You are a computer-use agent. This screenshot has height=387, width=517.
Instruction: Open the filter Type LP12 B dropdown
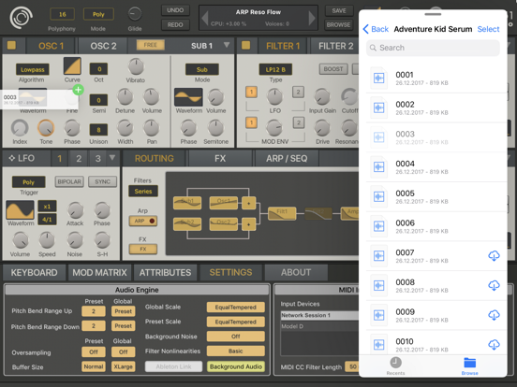click(275, 69)
